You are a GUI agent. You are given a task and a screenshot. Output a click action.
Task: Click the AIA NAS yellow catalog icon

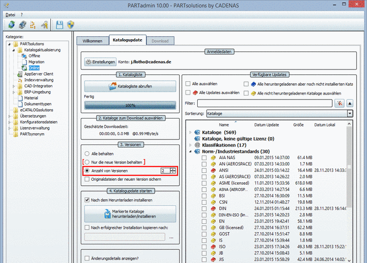[213, 158]
